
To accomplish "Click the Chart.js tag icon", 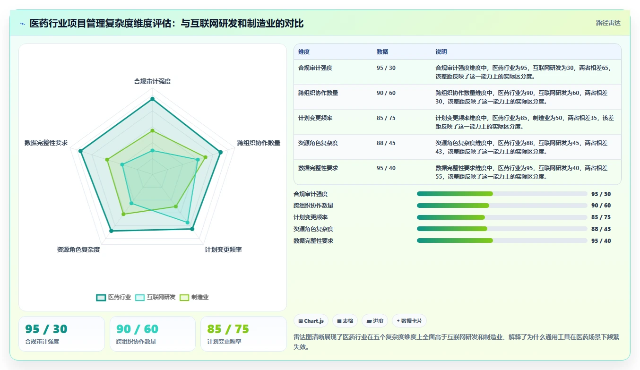I will (x=300, y=321).
